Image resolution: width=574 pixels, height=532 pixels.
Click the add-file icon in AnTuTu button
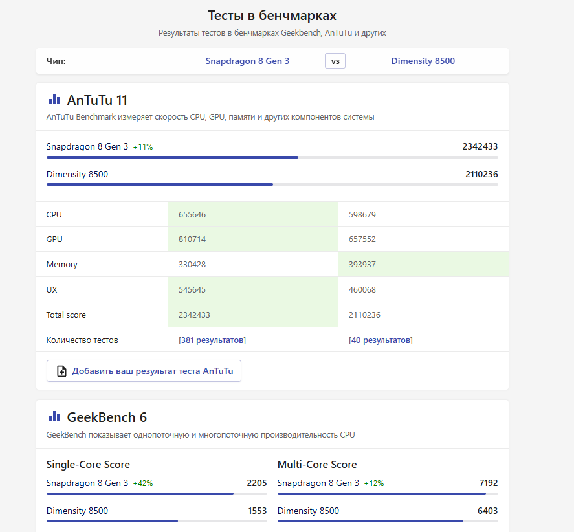click(61, 371)
